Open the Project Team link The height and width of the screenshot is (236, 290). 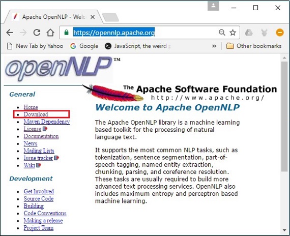39,228
